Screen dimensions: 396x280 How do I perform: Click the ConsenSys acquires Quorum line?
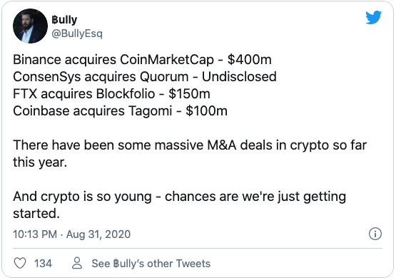click(x=145, y=77)
